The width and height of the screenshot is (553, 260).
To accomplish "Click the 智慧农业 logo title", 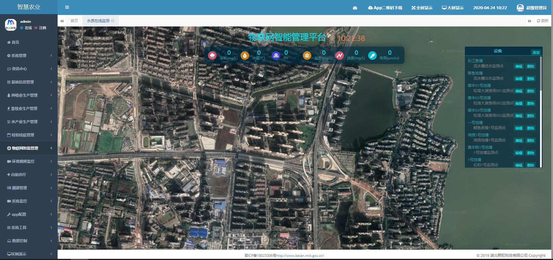I will pos(29,7).
